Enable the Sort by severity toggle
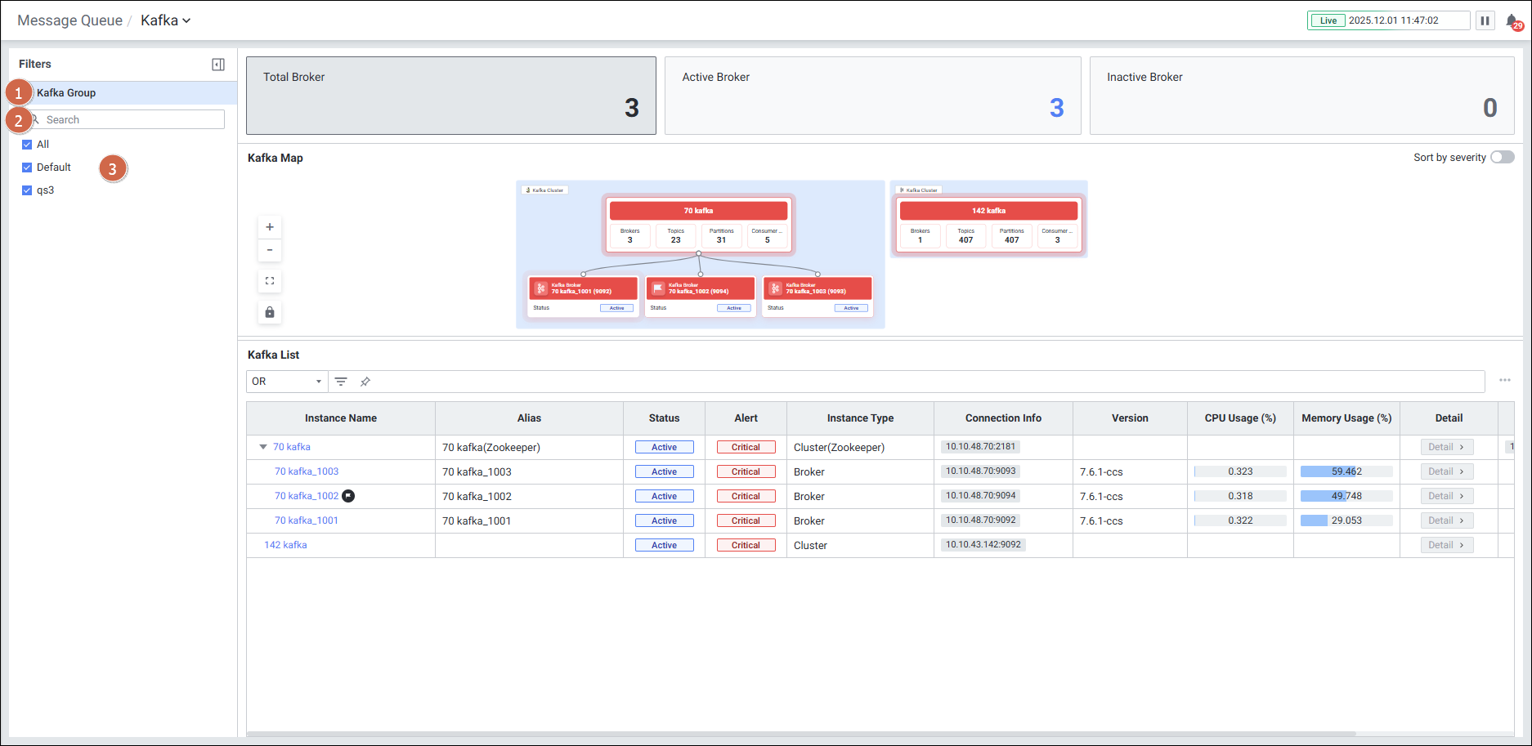This screenshot has height=746, width=1532. (x=1502, y=158)
